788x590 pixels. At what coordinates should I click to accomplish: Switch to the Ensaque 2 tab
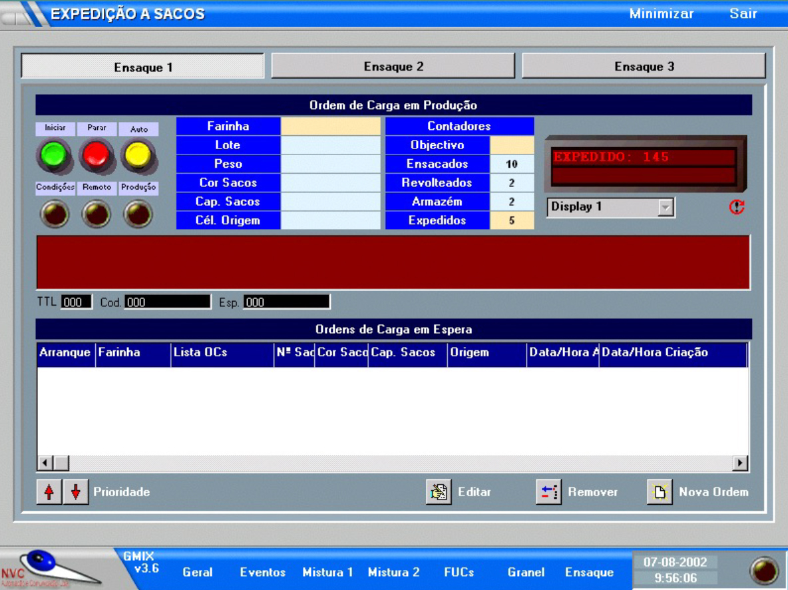tap(393, 67)
